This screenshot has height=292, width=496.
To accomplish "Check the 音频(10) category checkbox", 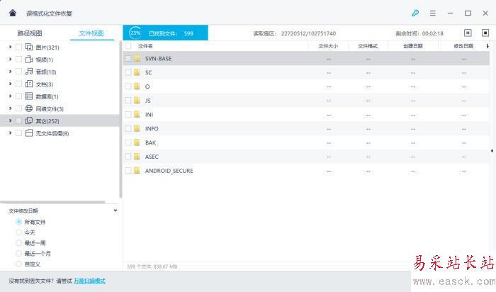I will pos(18,72).
